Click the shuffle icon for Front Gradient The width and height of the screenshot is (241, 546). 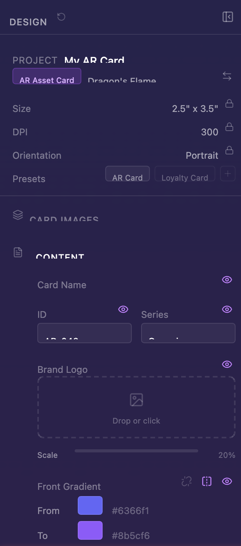point(186,481)
